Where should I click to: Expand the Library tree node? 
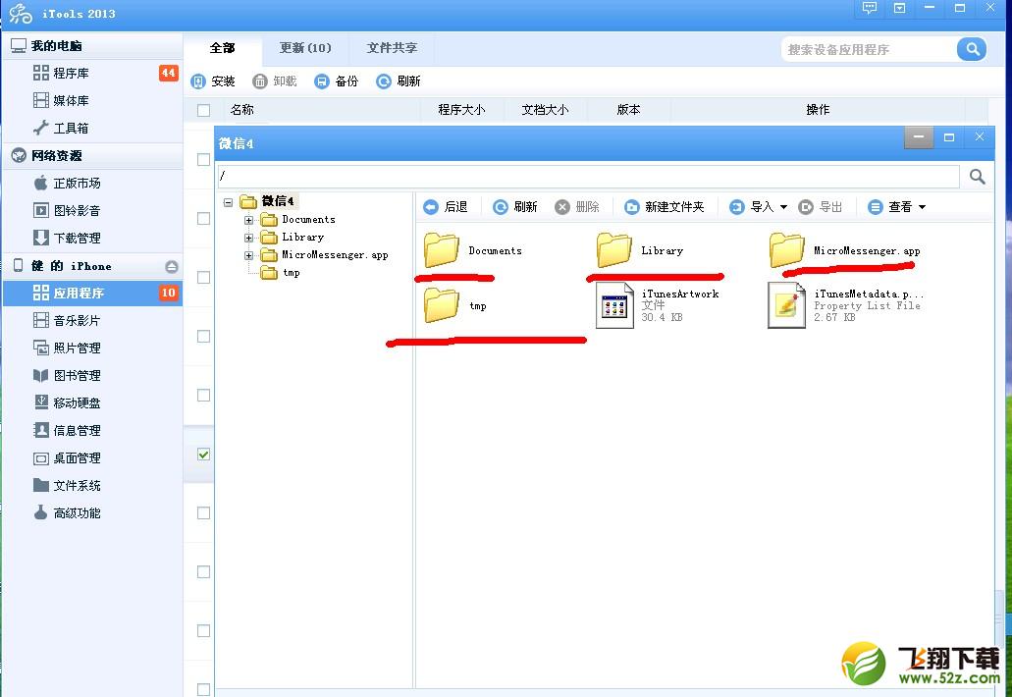click(248, 238)
